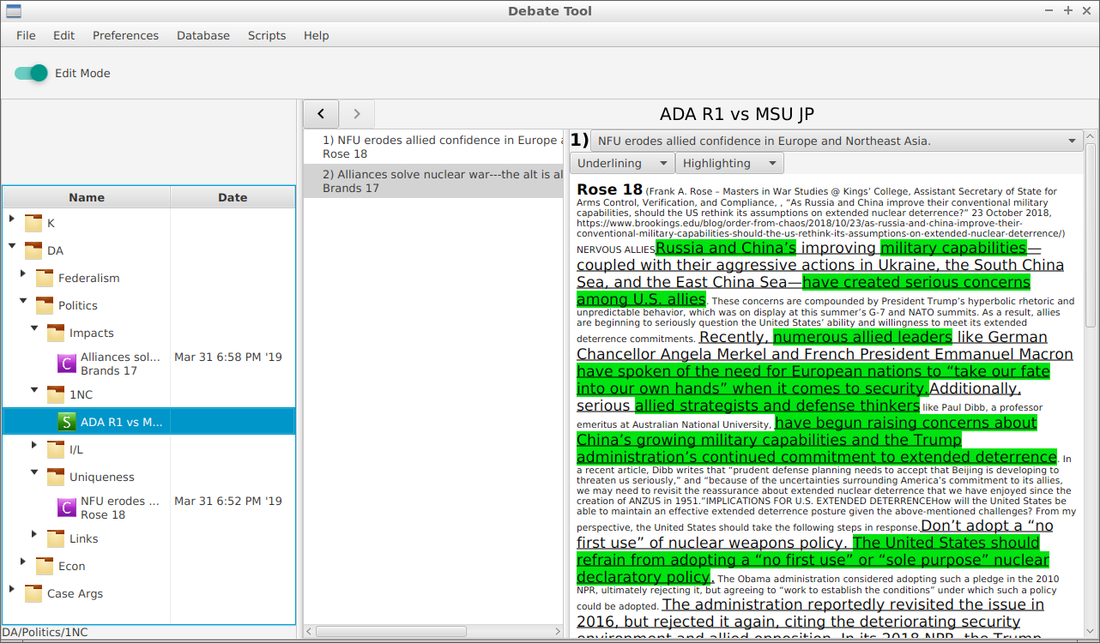Click the I/L folder icon

point(56,449)
